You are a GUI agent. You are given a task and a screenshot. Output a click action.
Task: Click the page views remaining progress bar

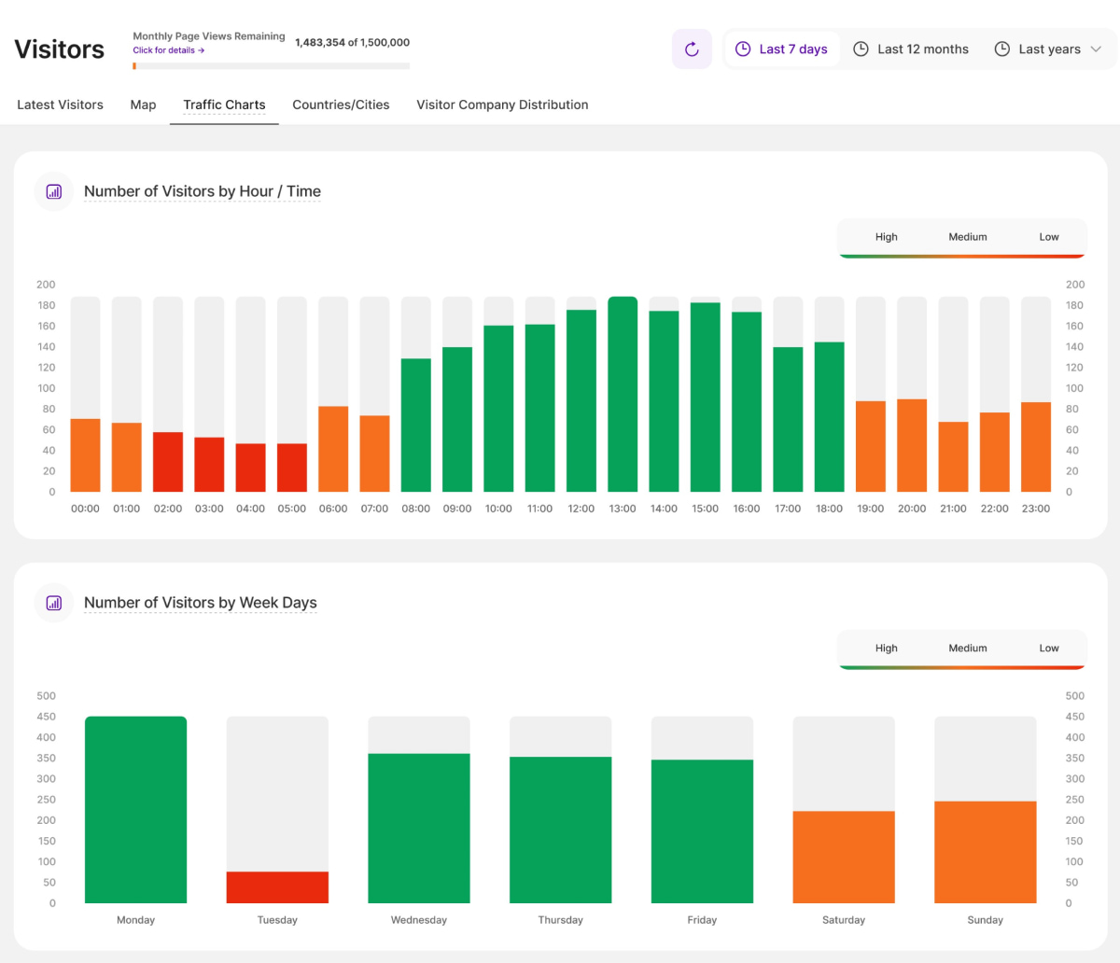(271, 66)
